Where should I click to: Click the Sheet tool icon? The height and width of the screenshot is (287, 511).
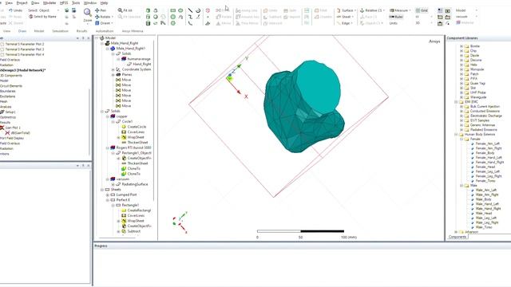[x=339, y=17]
